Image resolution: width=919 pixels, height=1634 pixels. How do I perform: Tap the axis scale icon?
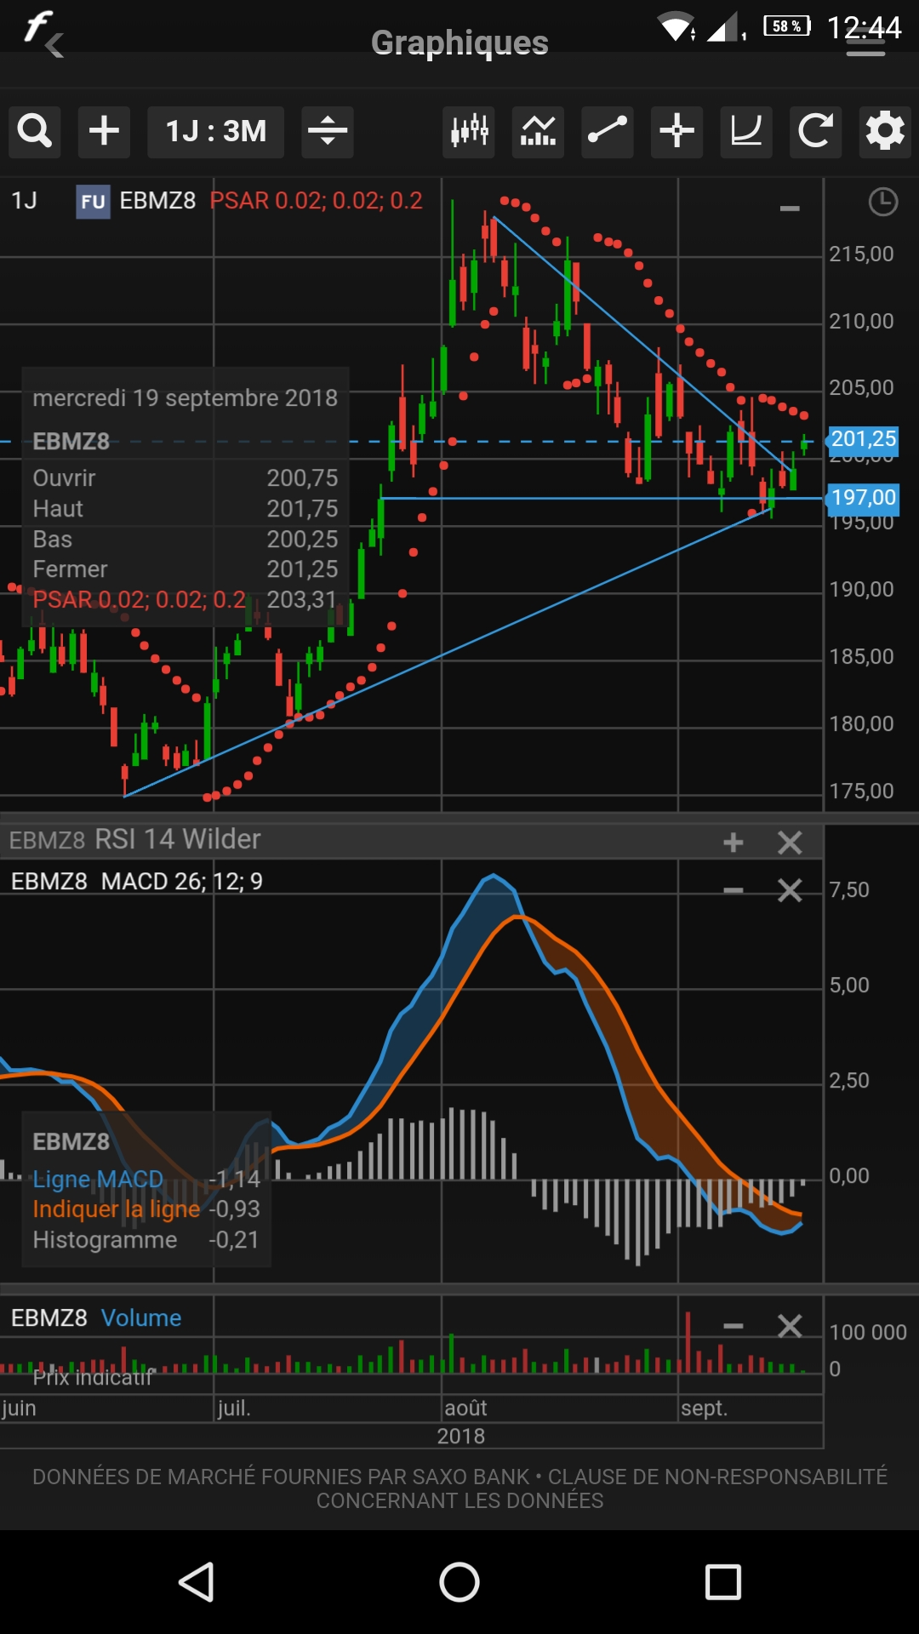tap(746, 132)
